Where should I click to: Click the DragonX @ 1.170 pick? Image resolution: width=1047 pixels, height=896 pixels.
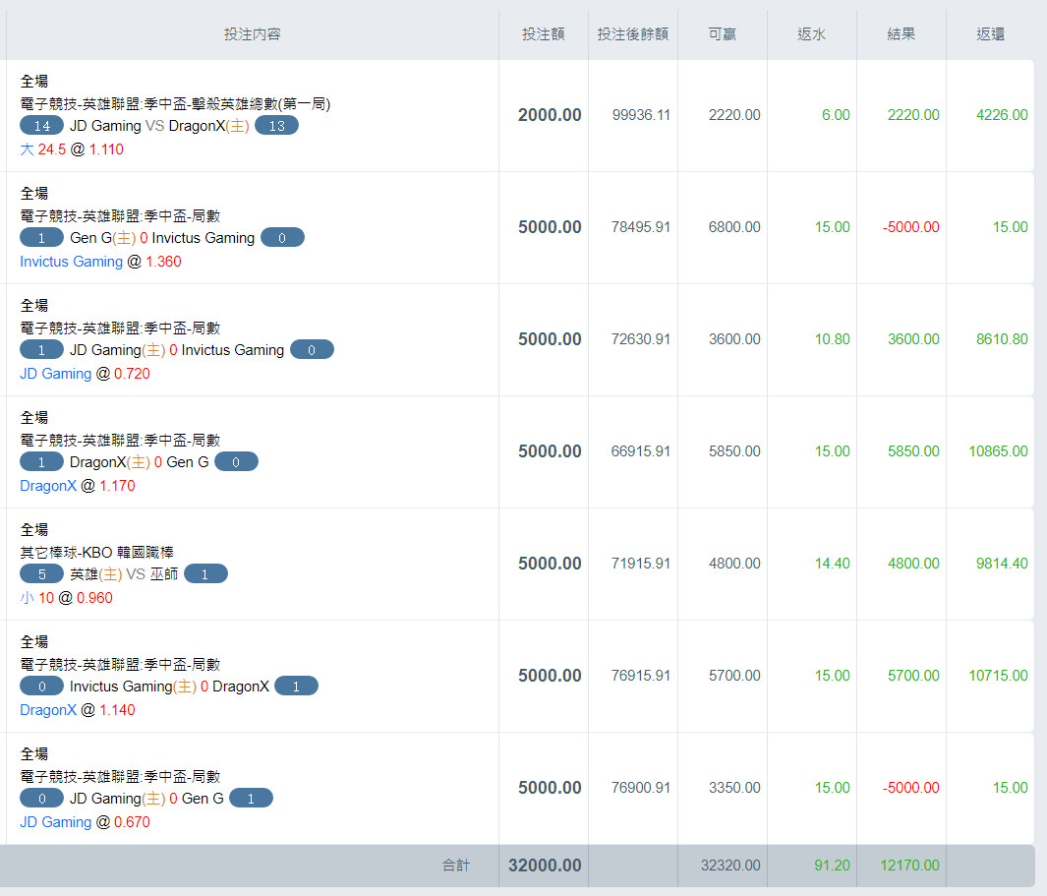[78, 486]
